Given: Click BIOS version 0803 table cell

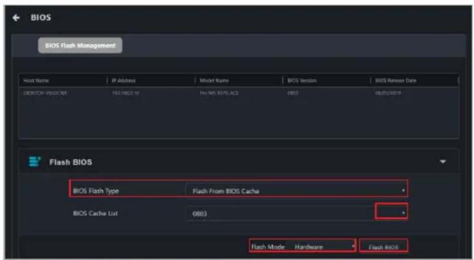Looking at the screenshot, I should (293, 93).
